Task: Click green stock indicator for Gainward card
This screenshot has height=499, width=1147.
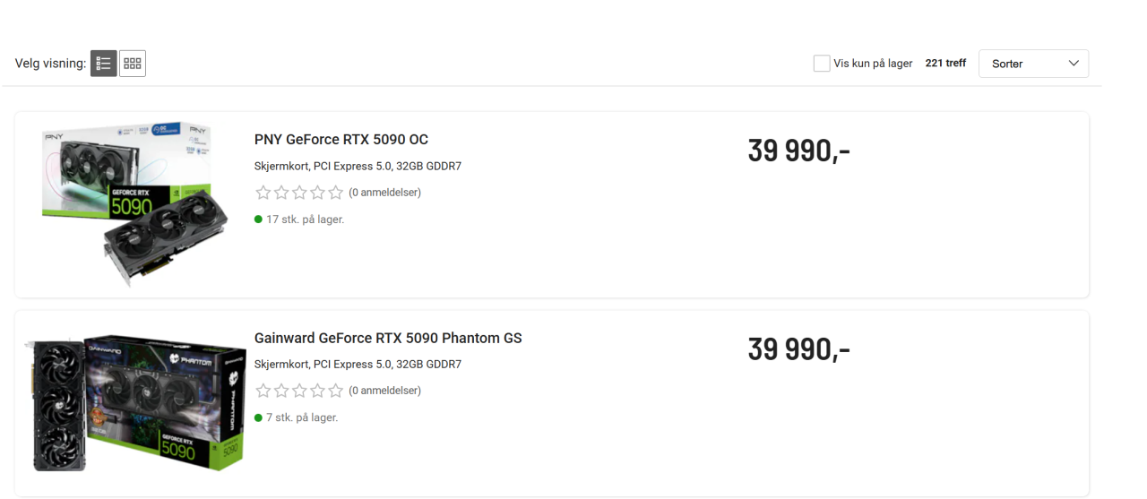Action: (259, 417)
